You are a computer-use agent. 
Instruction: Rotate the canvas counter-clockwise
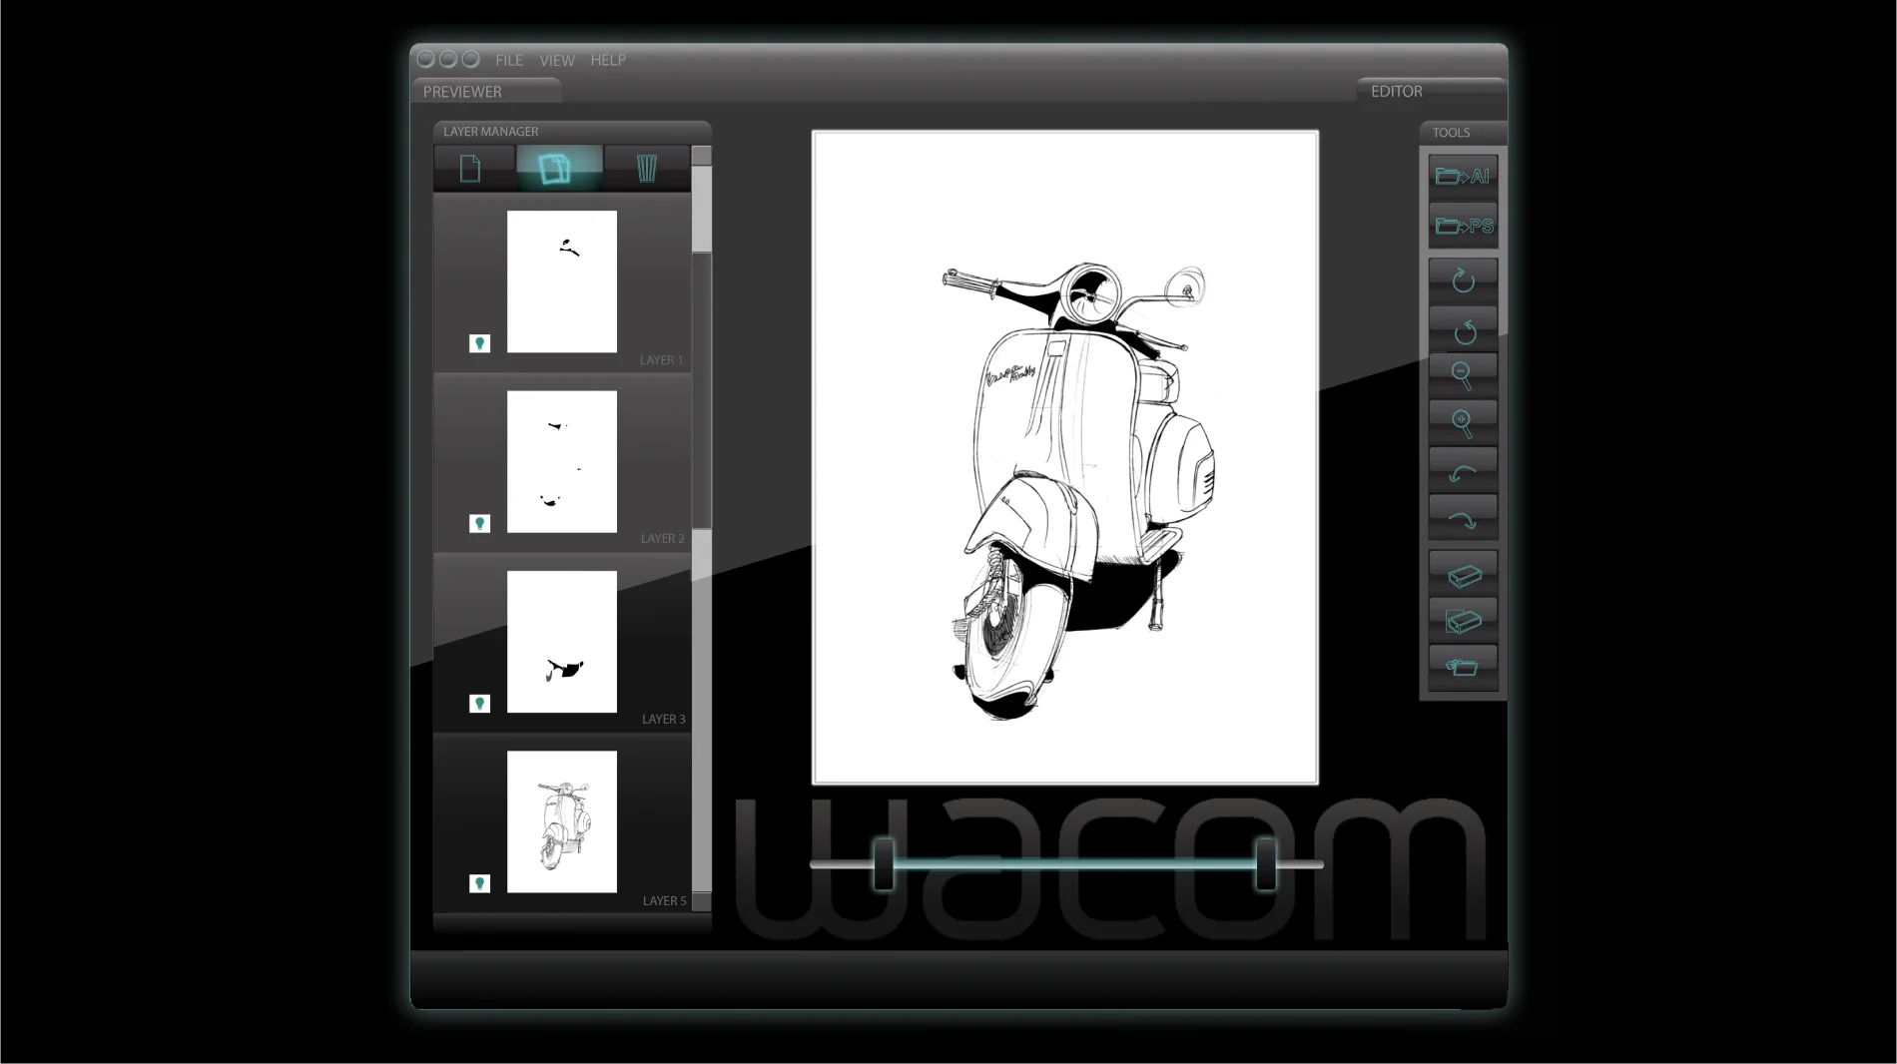[1463, 329]
